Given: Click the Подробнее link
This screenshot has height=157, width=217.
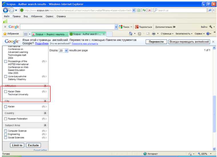Looking at the screenshot, I should [42, 44].
